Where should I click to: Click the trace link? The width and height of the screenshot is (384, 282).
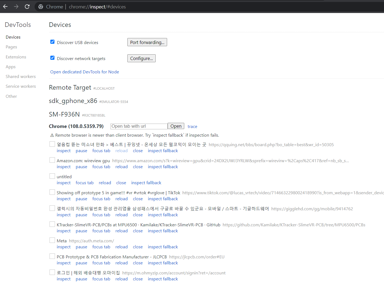point(192,127)
